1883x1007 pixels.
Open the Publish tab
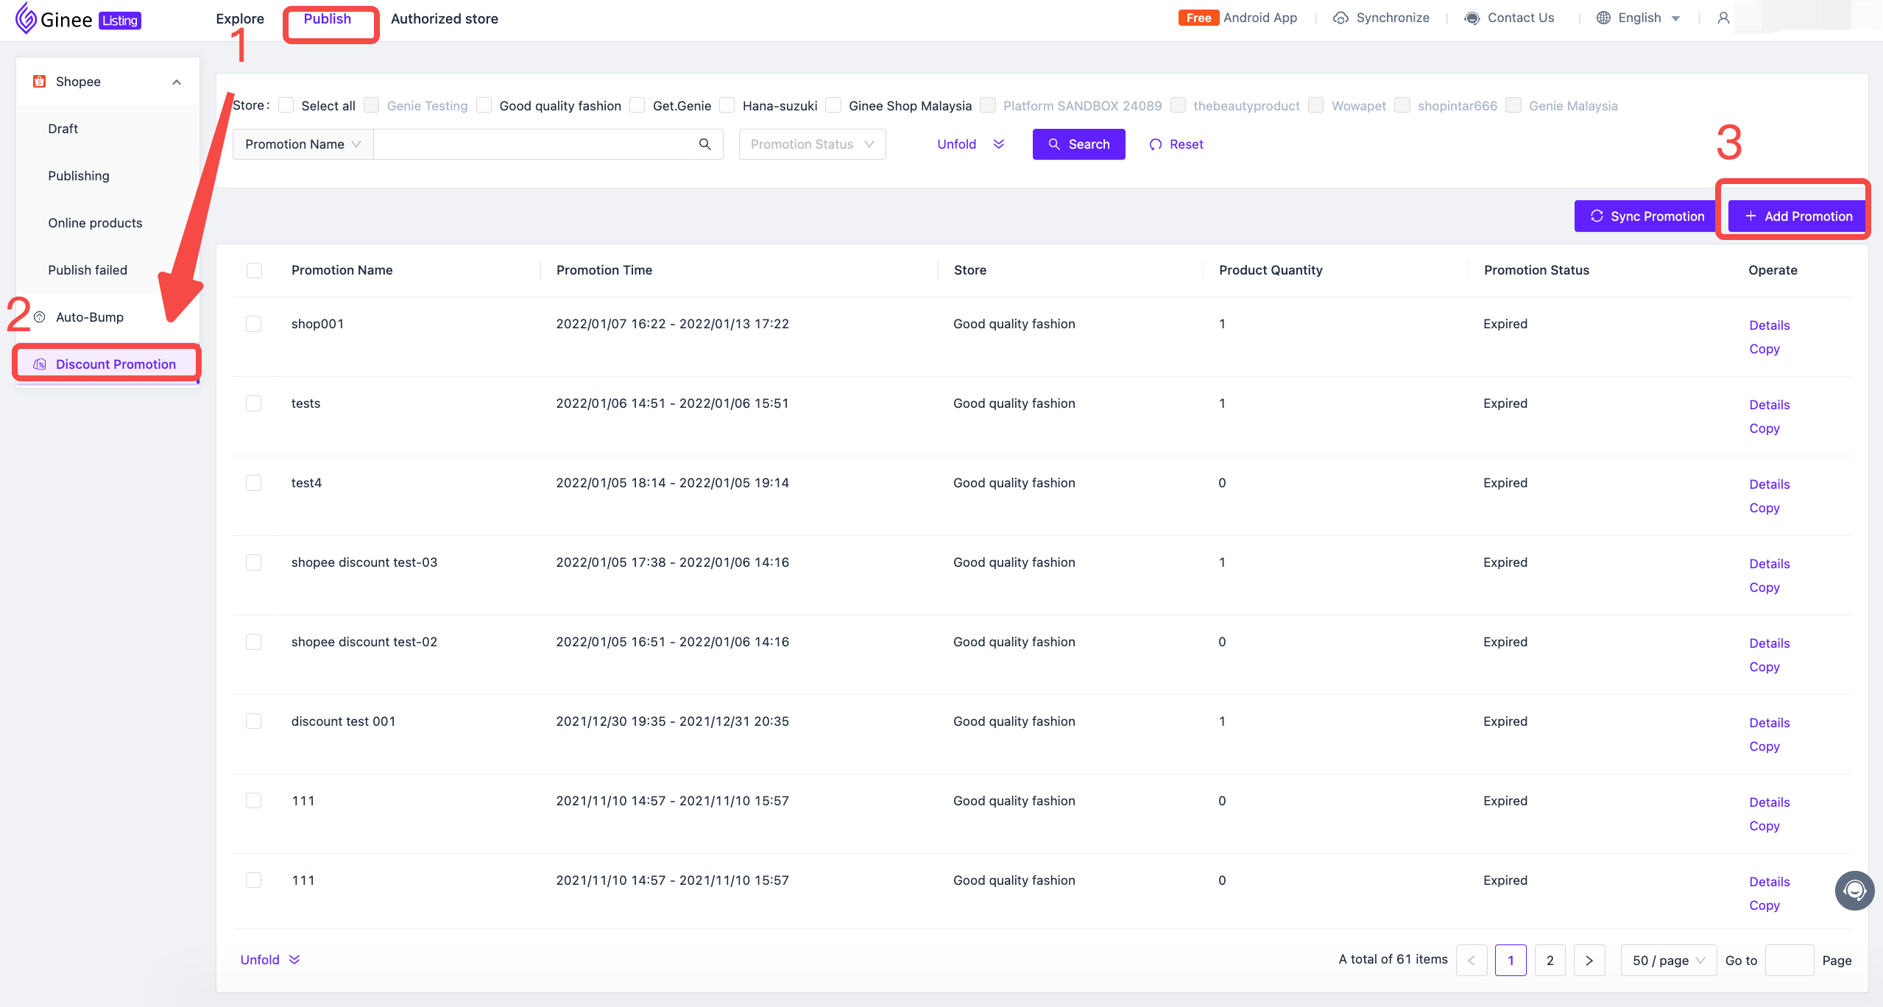(328, 19)
